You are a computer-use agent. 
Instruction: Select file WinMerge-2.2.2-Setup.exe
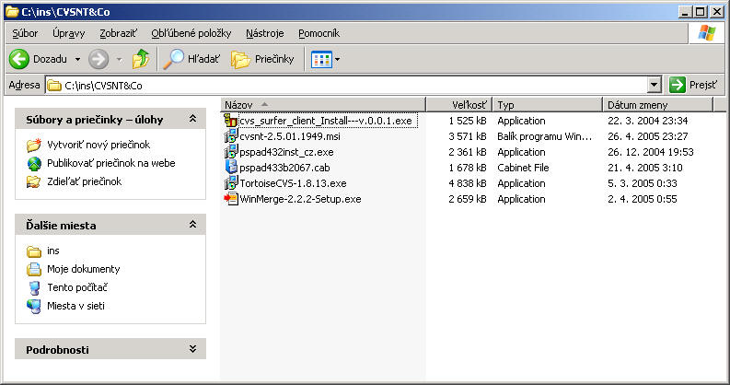(300, 199)
